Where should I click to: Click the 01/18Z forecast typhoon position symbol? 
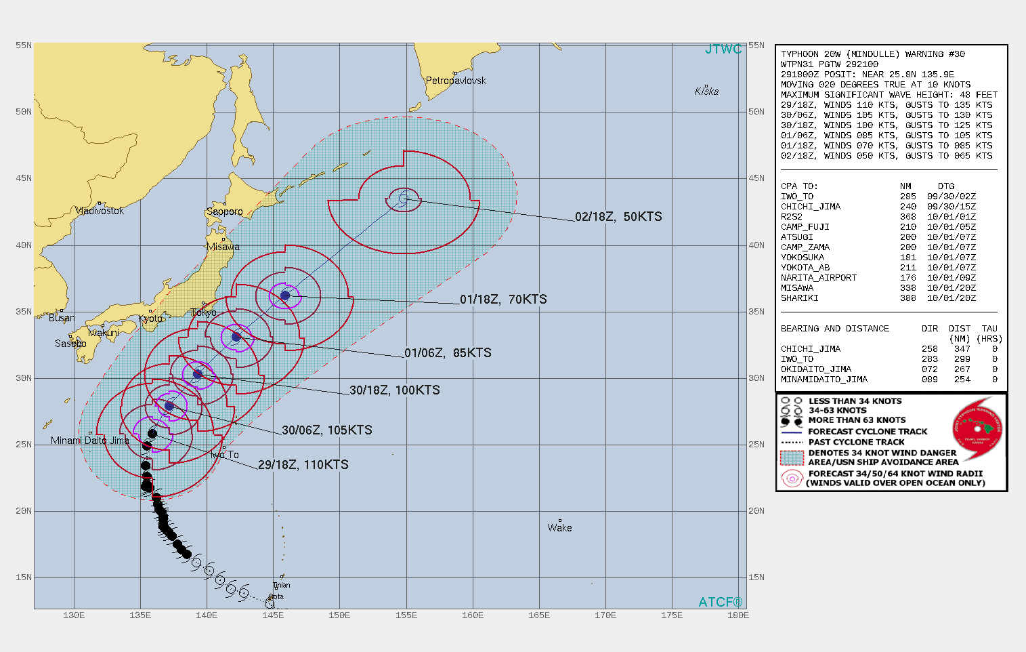(285, 296)
